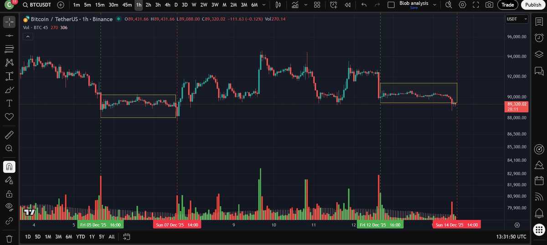The height and width of the screenshot is (245, 547).
Task: Open the price axis settings gear
Action: coord(517,225)
